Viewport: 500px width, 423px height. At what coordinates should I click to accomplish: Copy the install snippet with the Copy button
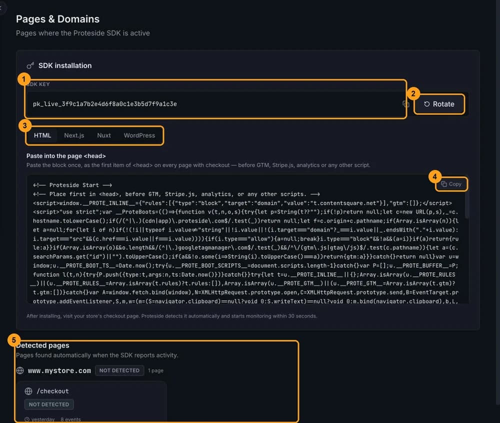click(x=451, y=184)
